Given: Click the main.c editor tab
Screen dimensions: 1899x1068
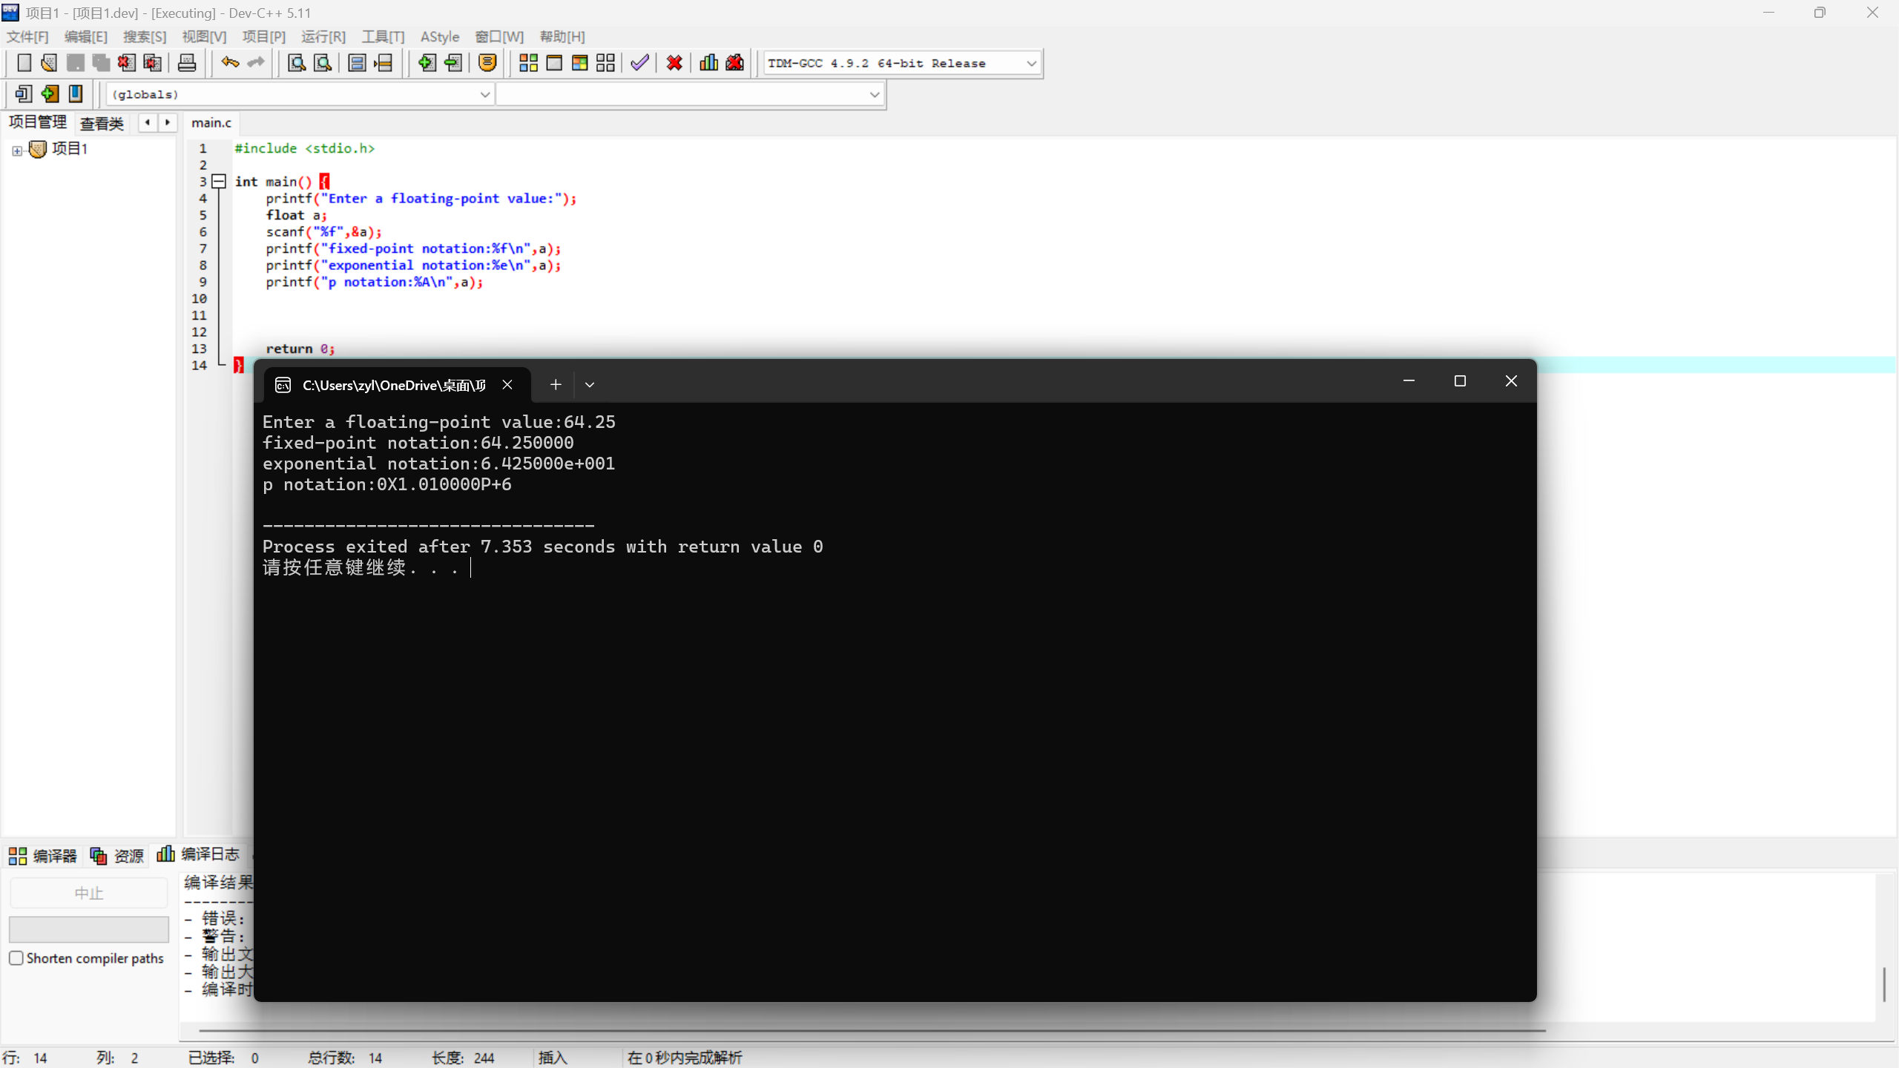Looking at the screenshot, I should (211, 123).
